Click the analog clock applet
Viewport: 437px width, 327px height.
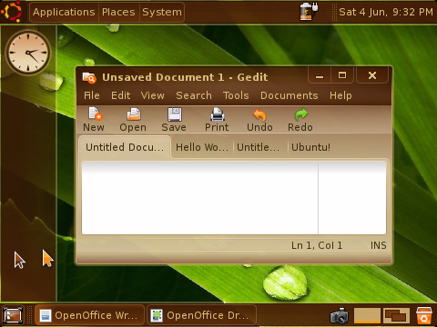click(28, 53)
